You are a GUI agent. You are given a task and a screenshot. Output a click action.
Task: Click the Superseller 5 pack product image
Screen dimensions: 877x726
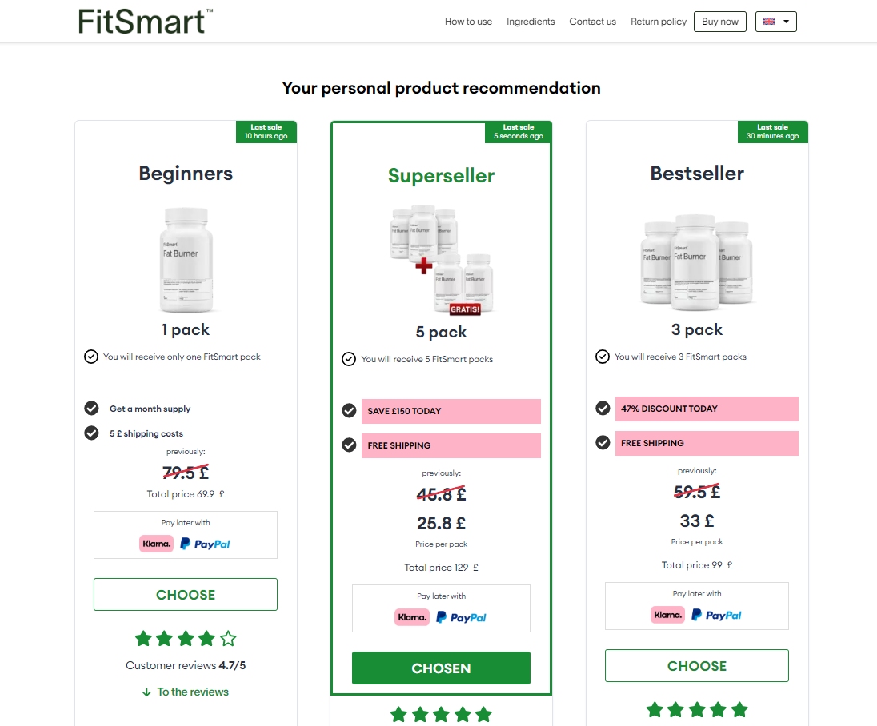click(x=442, y=261)
